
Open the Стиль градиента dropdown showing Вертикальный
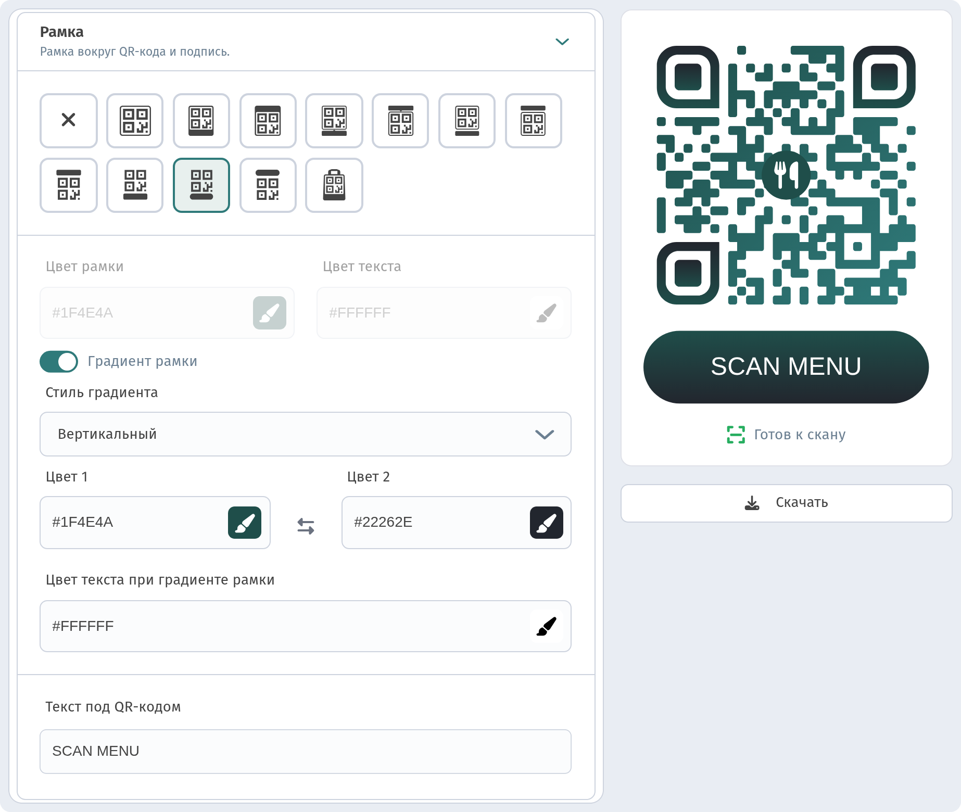pyautogui.click(x=306, y=434)
